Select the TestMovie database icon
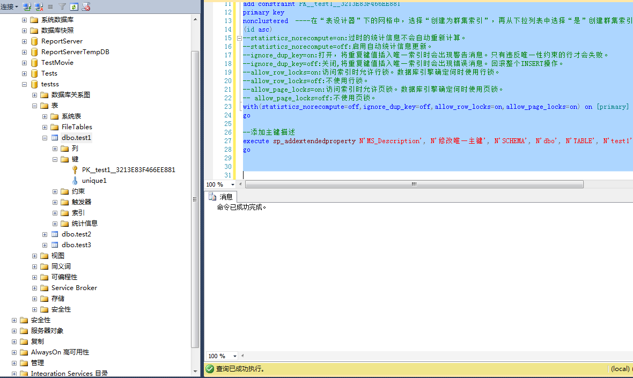Viewport: 633px width, 378px height. click(34, 63)
